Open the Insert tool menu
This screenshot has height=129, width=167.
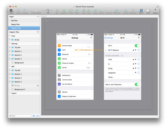(x=12, y=10)
